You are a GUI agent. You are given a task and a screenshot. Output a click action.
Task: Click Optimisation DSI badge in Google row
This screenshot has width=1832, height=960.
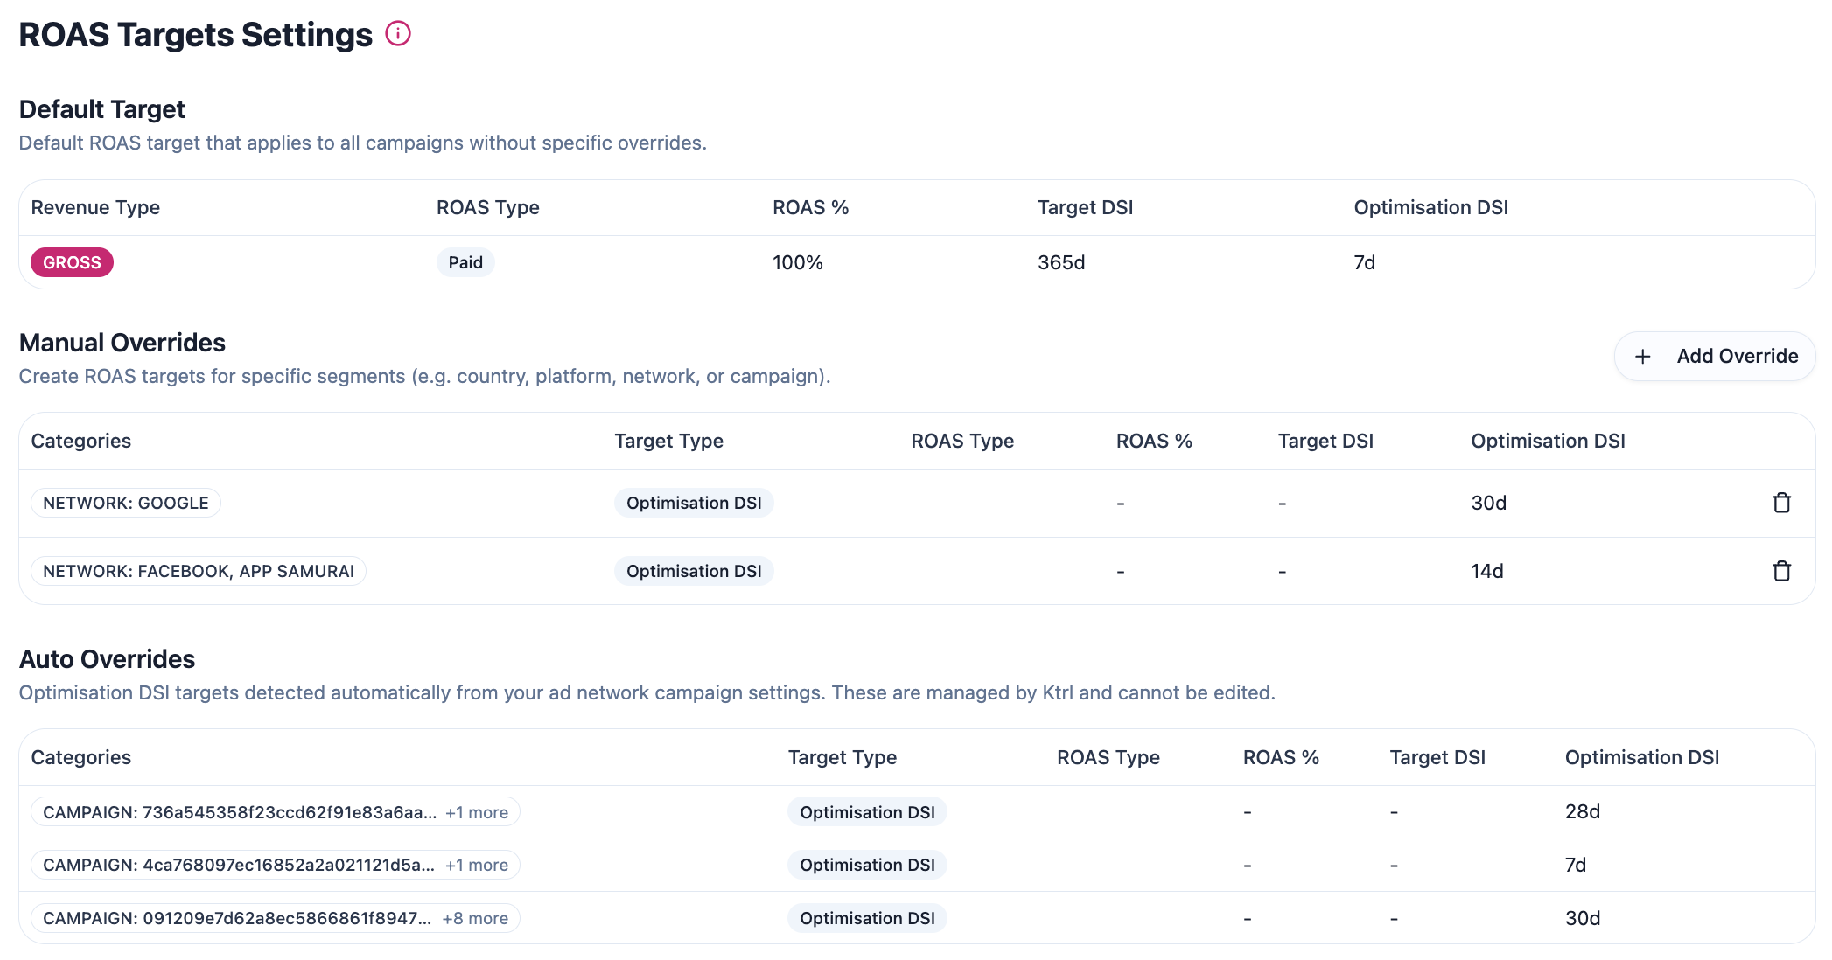[x=694, y=503]
